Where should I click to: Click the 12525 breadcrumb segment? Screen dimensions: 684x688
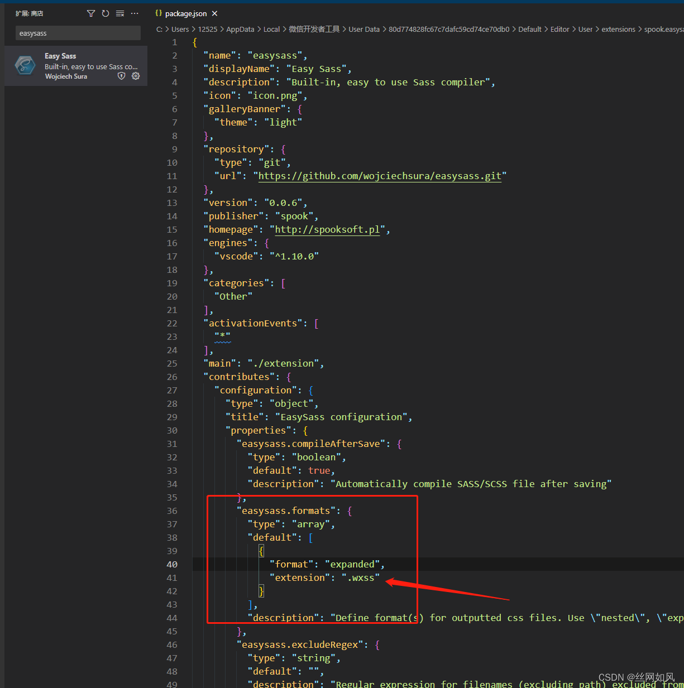click(208, 30)
